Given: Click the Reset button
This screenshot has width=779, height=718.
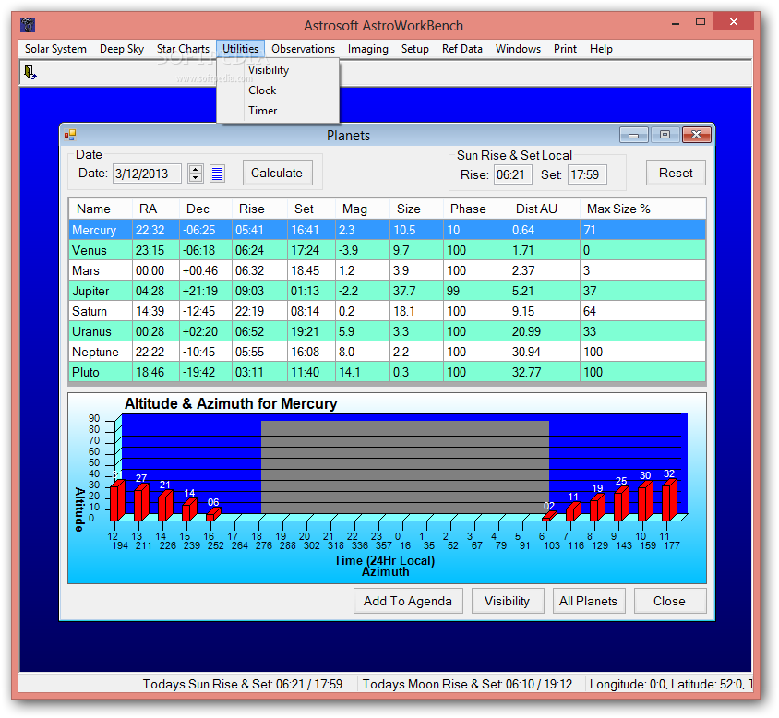Looking at the screenshot, I should click(x=676, y=173).
